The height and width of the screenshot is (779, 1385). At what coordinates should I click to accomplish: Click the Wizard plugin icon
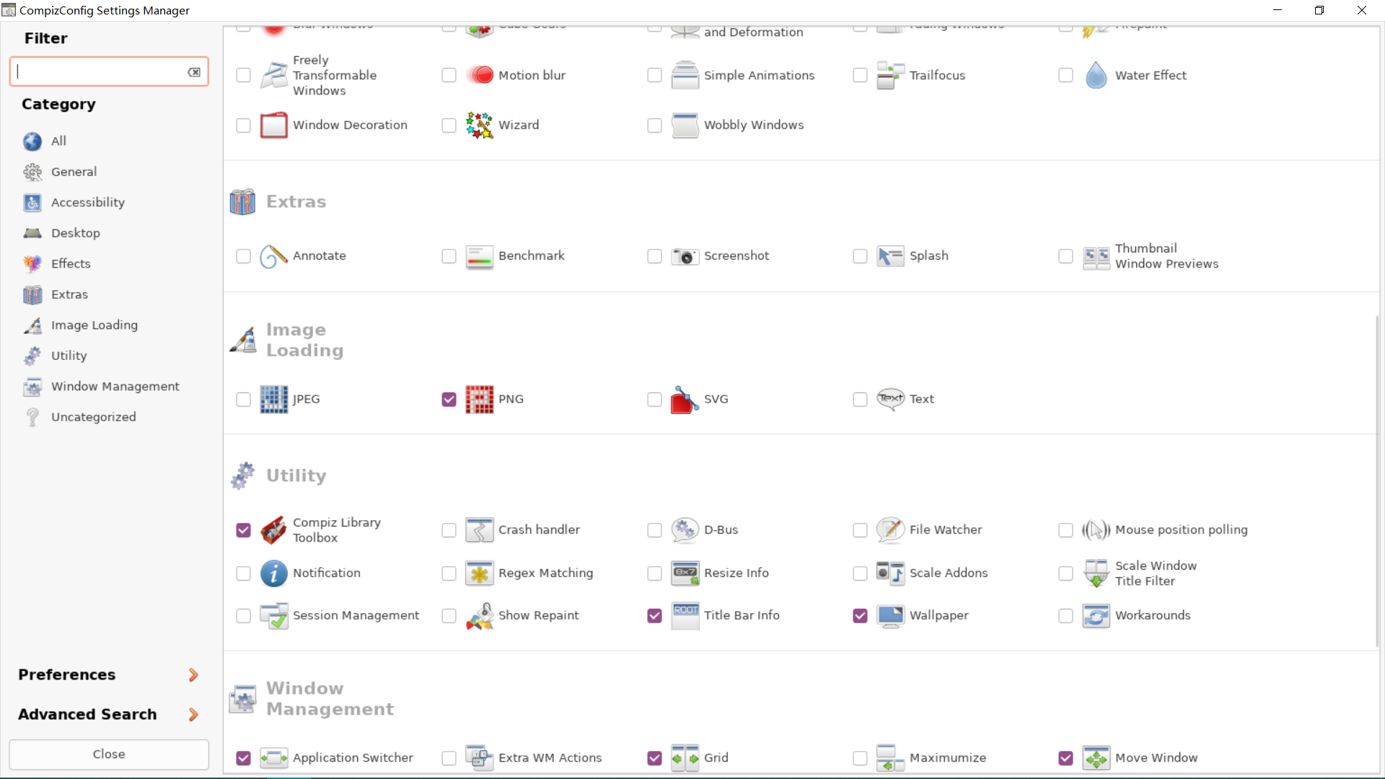pos(480,126)
